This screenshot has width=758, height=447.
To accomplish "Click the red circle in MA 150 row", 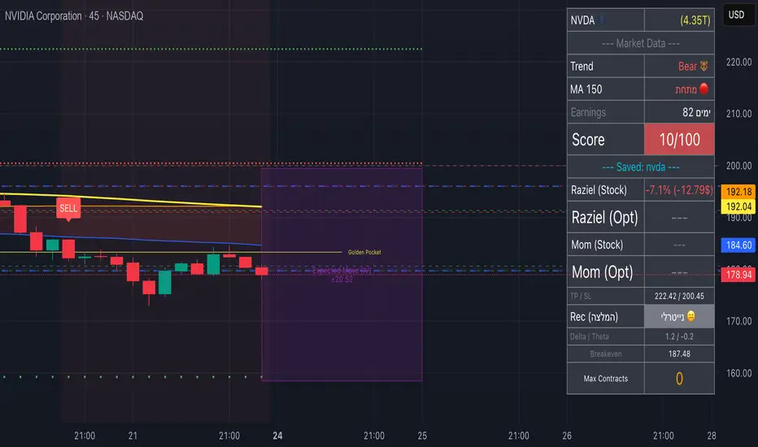I will (704, 89).
